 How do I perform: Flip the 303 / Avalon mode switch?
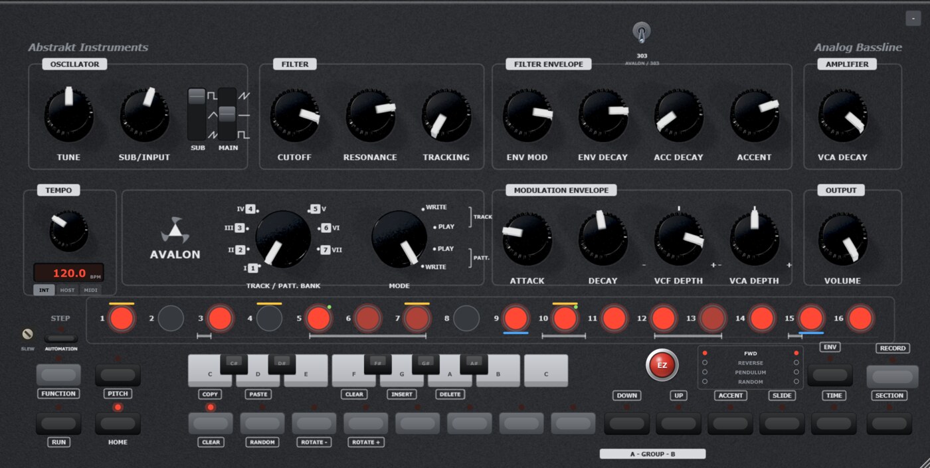click(641, 33)
